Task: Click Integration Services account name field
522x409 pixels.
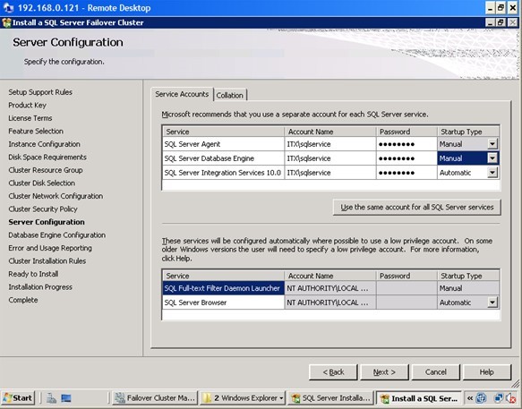Action: [x=330, y=173]
